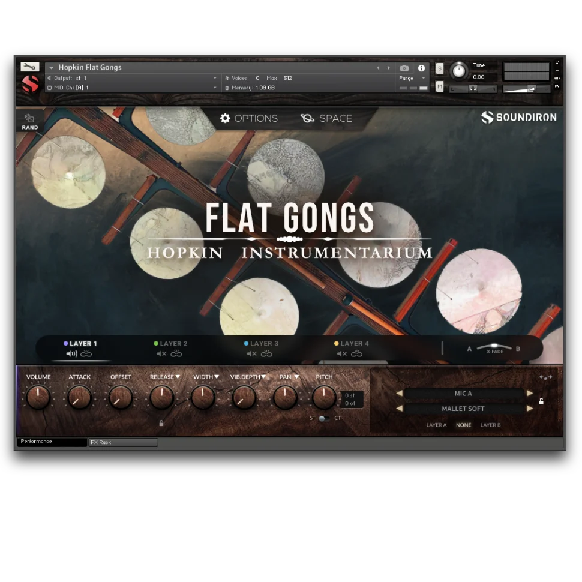Select the LAYER 3 tab
The height and width of the screenshot is (582, 582).
tap(261, 344)
